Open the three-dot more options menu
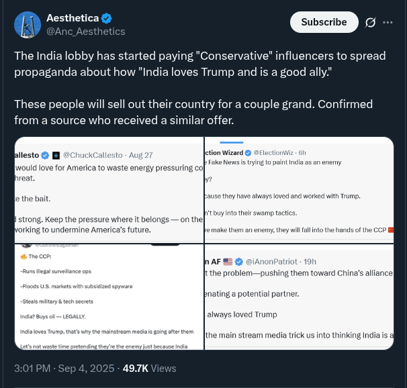The width and height of the screenshot is (407, 388). (388, 22)
